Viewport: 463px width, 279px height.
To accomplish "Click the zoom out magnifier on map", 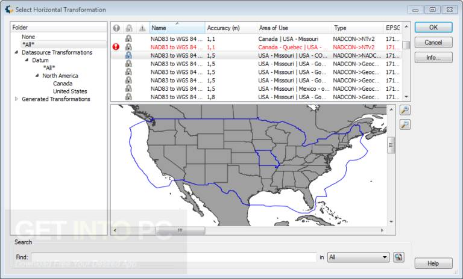I will point(405,124).
